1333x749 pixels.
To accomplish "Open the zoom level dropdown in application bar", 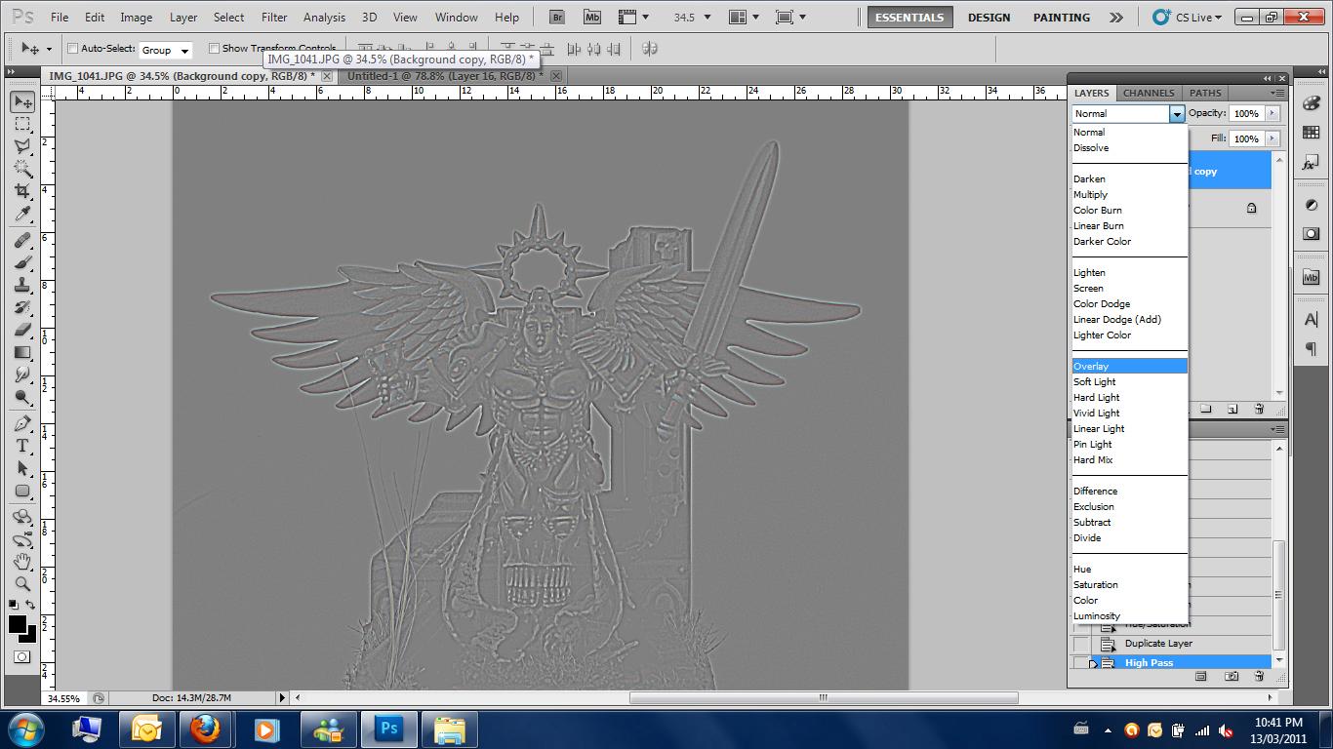I will pyautogui.click(x=707, y=18).
